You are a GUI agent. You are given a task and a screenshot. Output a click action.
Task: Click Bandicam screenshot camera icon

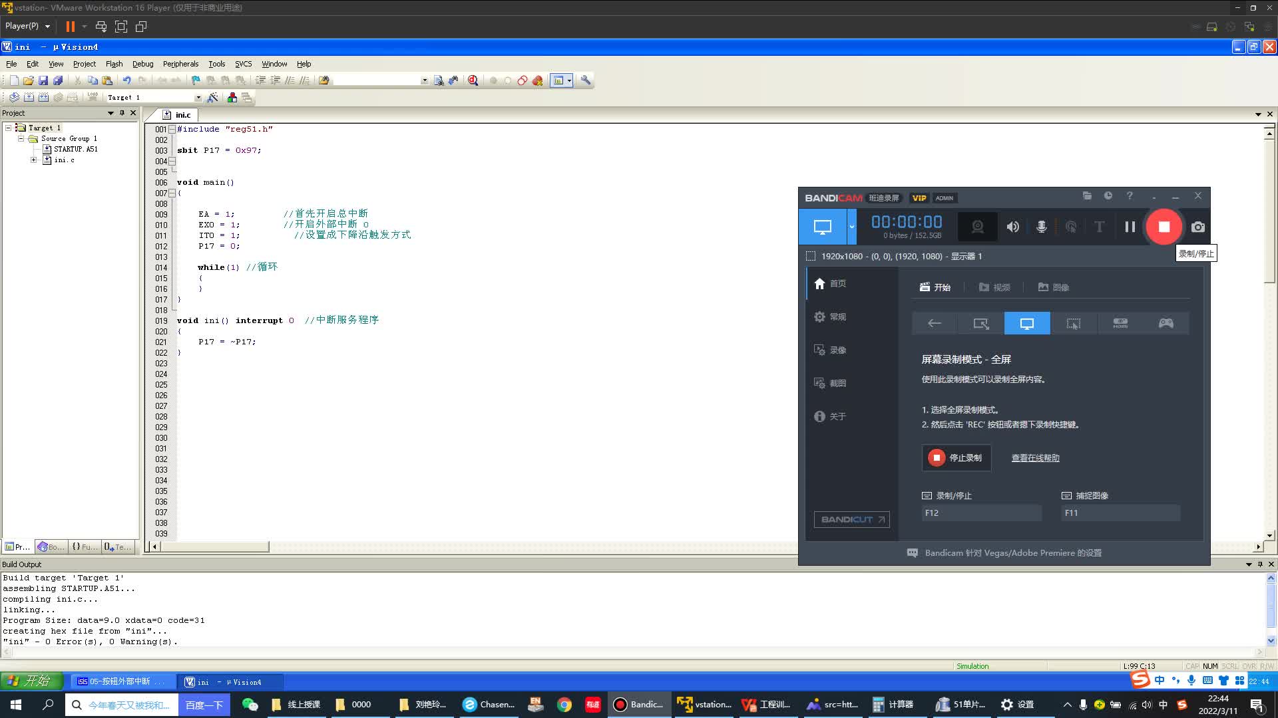pyautogui.click(x=1198, y=227)
